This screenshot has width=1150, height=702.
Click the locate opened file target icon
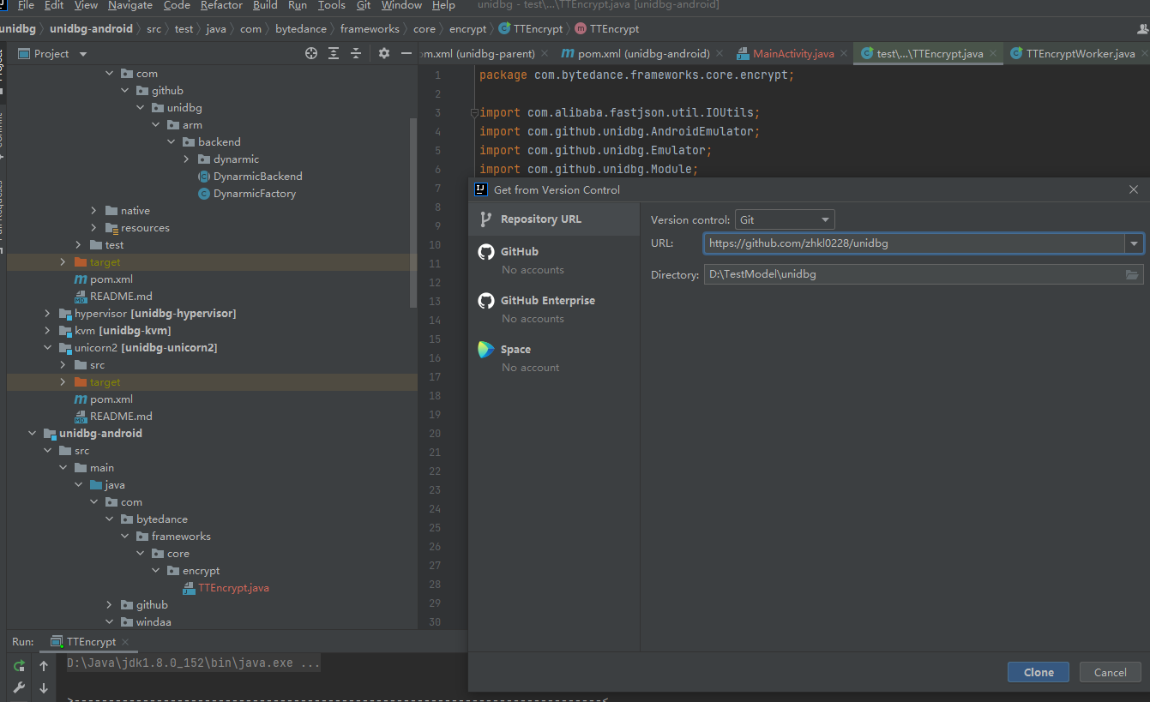[311, 53]
